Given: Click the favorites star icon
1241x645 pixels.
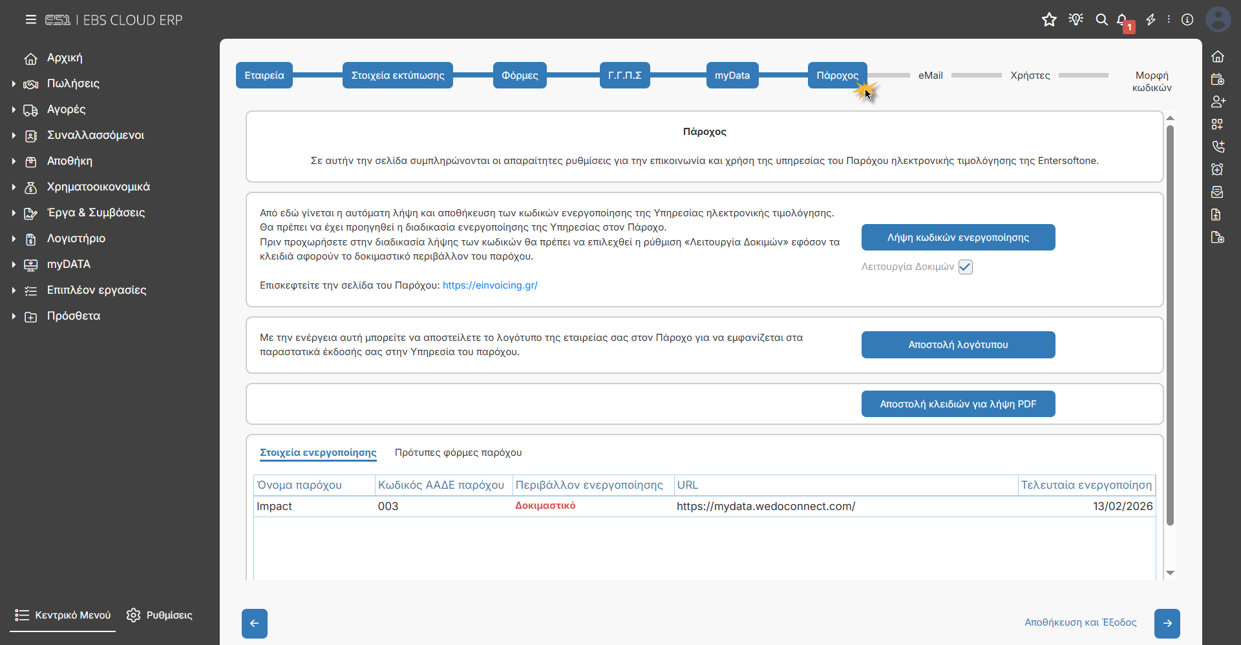Looking at the screenshot, I should click(x=1049, y=19).
